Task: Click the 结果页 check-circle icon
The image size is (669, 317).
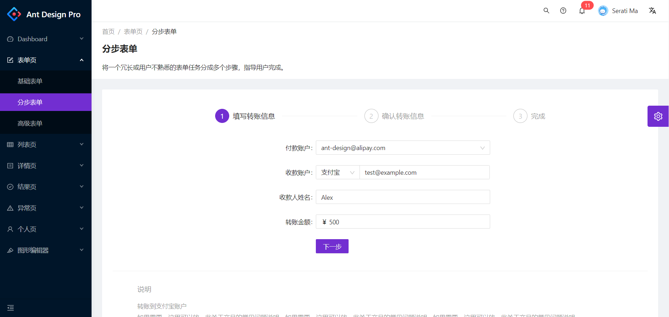Action: [x=10, y=187]
